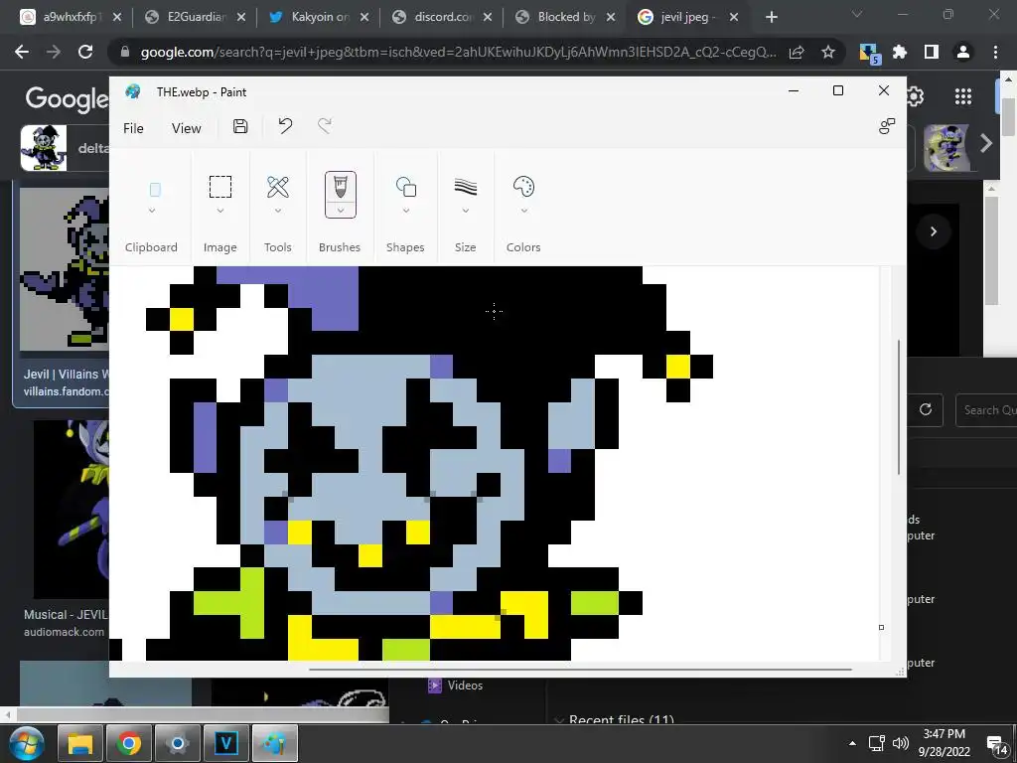This screenshot has height=763, width=1017.
Task: Open the View menu in Paint
Action: point(186,128)
